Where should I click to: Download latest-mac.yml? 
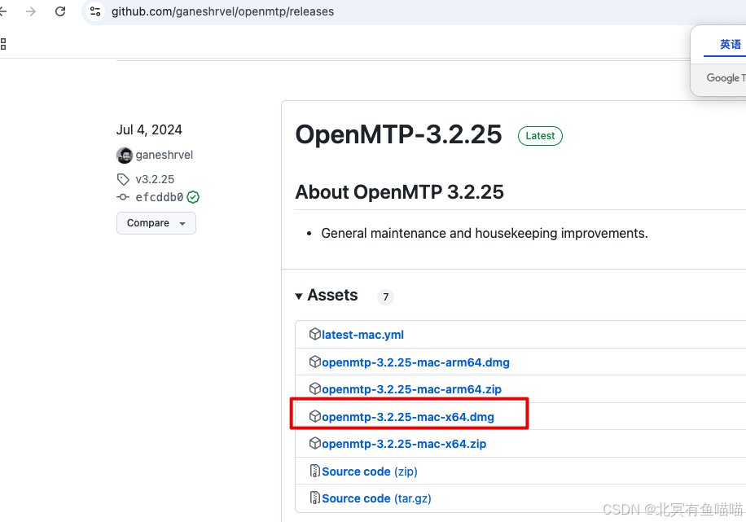click(x=362, y=335)
